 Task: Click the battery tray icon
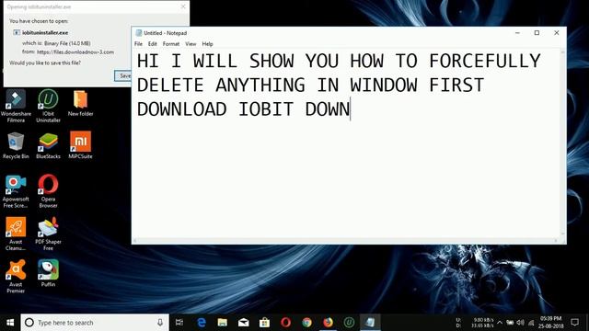[510, 323]
